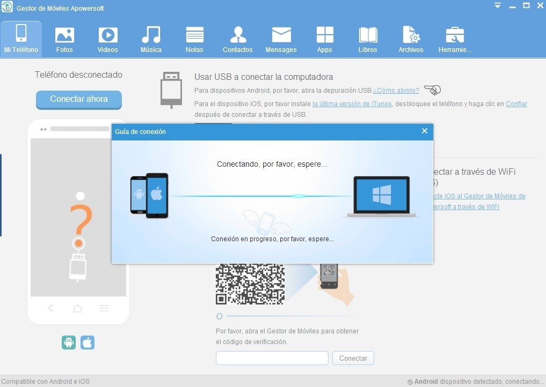This screenshot has height=387, width=546.
Task: Click the 'Usar USB a conectar la computadora' heading
Action: coord(264,77)
